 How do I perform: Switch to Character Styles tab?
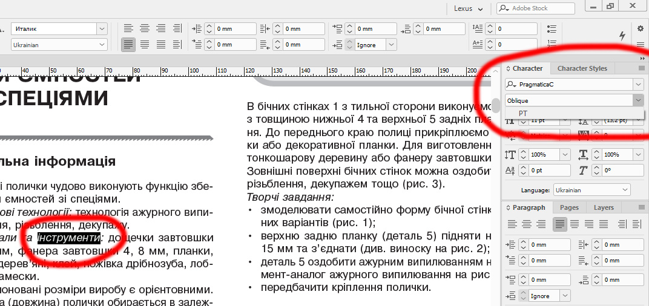(582, 69)
